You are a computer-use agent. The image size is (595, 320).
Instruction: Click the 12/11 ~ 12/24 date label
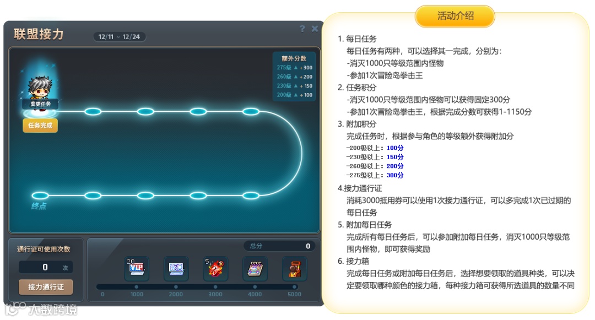(x=119, y=37)
